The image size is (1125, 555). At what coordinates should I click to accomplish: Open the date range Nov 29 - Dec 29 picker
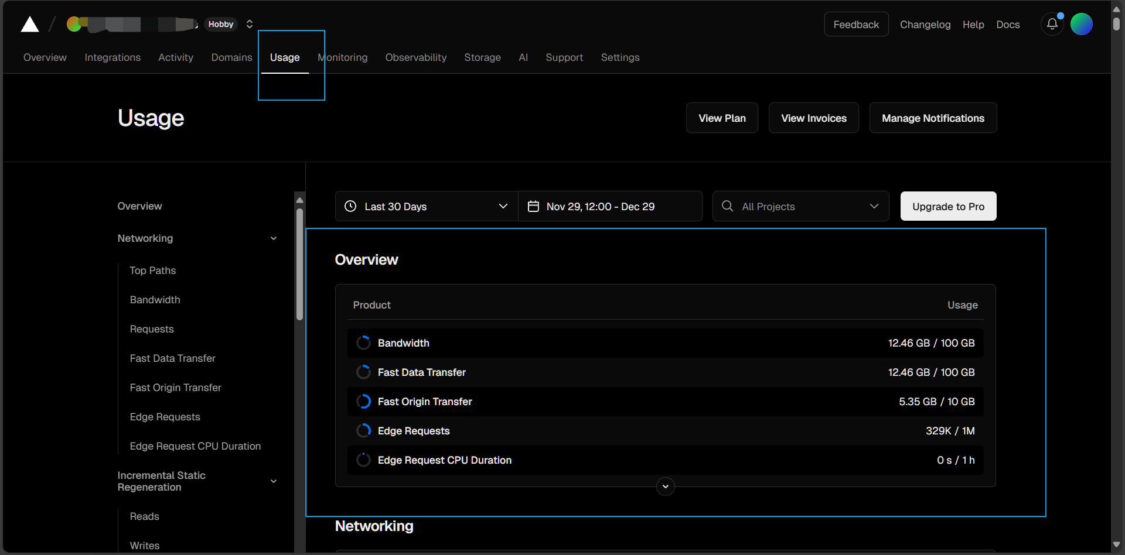(610, 206)
